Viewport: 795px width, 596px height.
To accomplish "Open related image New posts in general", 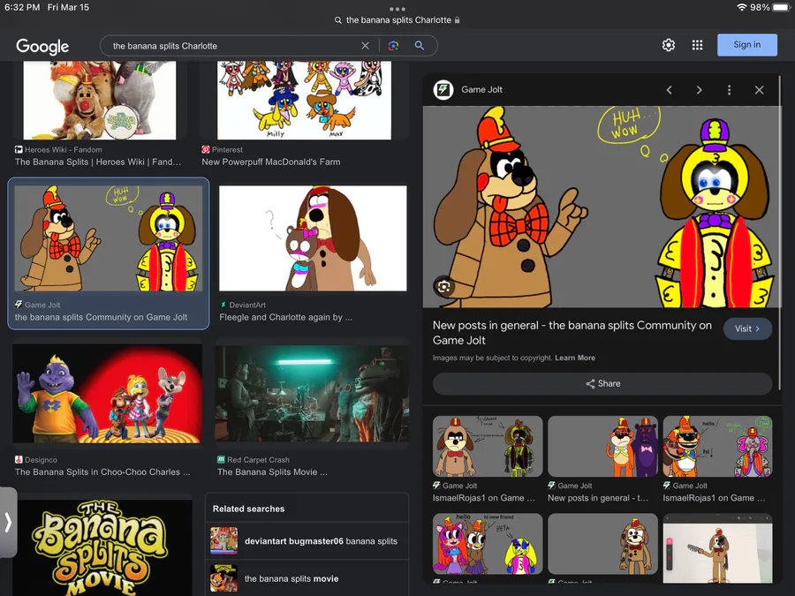I will click(602, 447).
